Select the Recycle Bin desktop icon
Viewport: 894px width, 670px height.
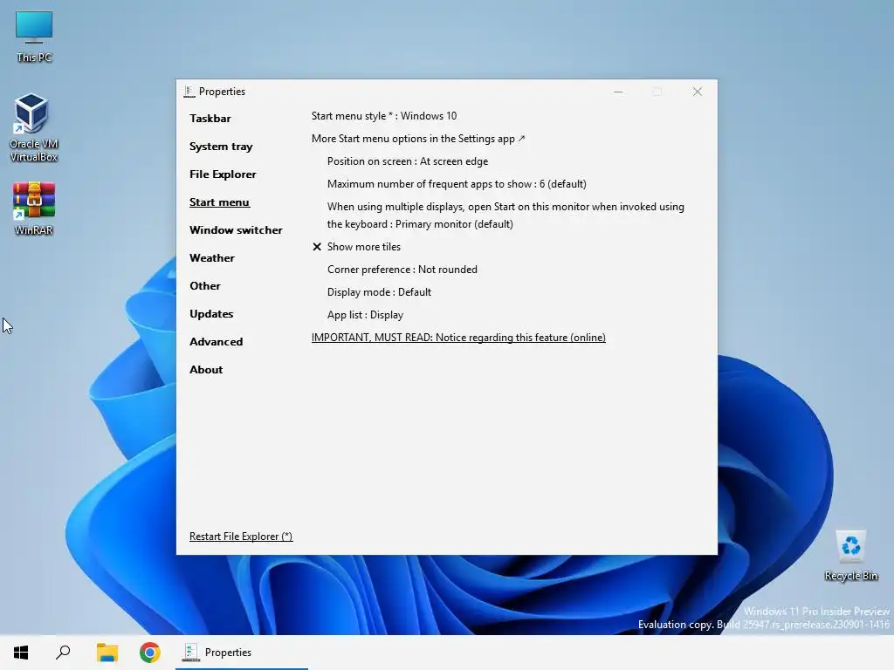pyautogui.click(x=850, y=555)
